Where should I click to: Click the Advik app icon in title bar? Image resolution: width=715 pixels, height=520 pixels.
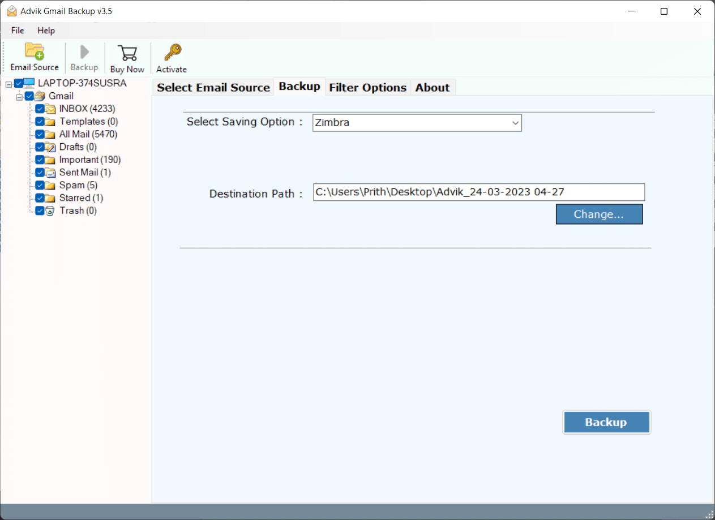pyautogui.click(x=11, y=11)
